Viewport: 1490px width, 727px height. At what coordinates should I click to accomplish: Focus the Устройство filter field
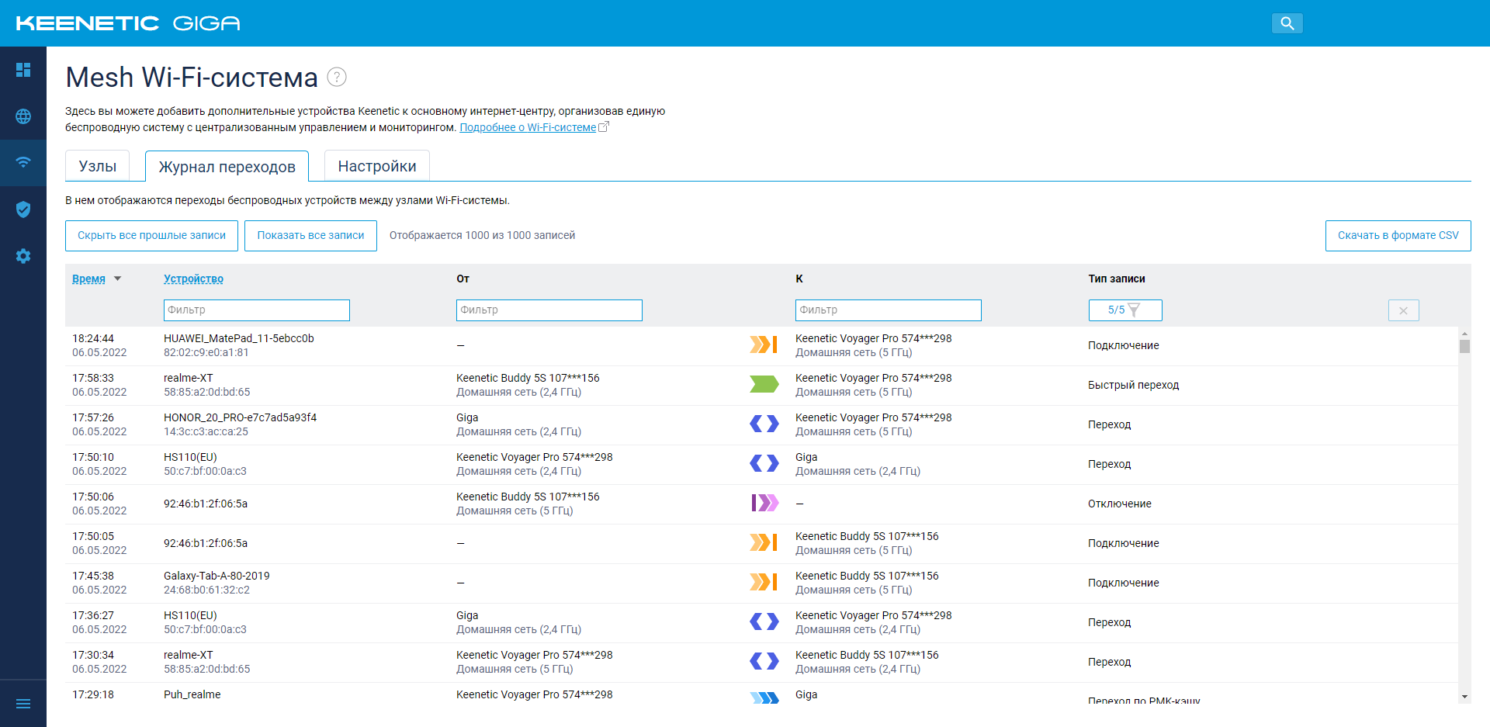[x=256, y=310]
